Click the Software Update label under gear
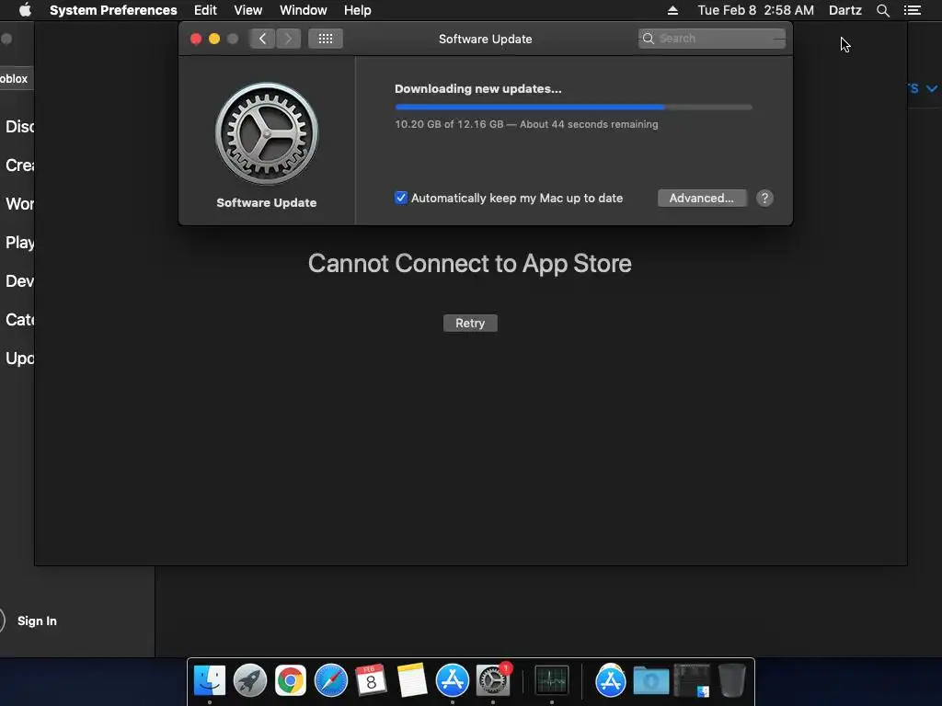 pyautogui.click(x=266, y=203)
